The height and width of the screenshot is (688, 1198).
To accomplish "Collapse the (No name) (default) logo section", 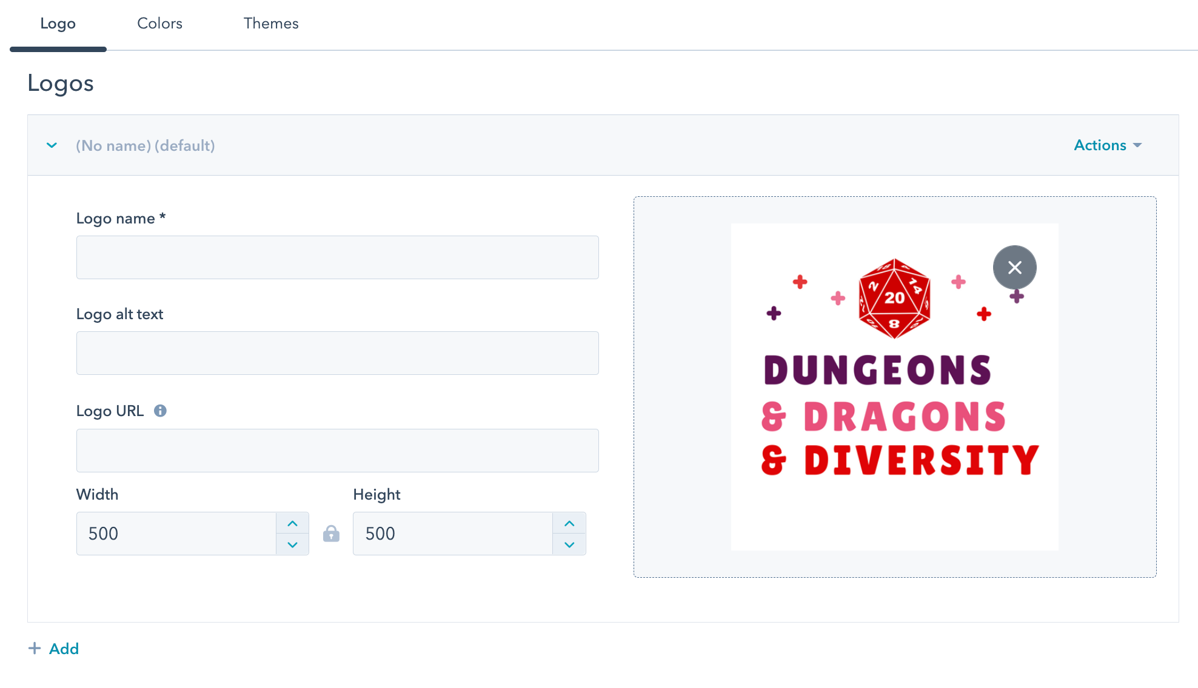I will (52, 145).
